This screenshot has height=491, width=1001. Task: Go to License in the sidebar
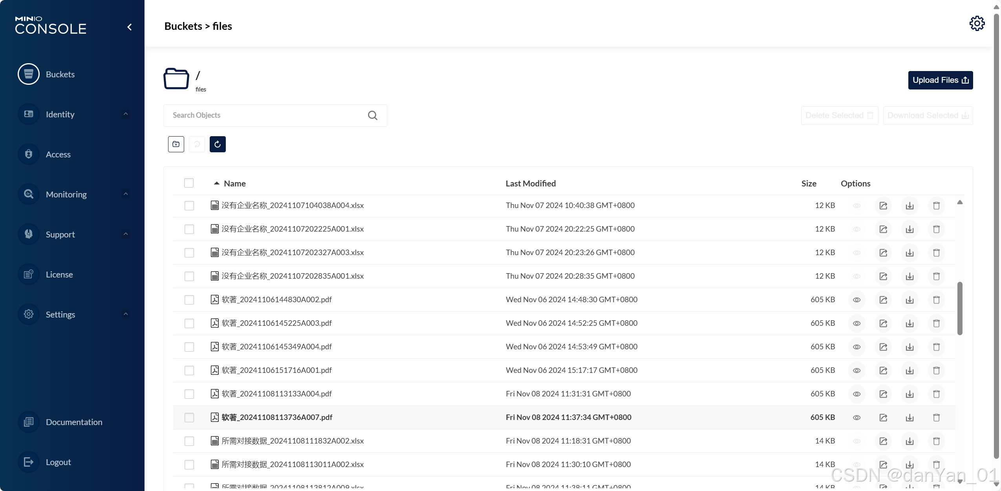click(x=59, y=274)
